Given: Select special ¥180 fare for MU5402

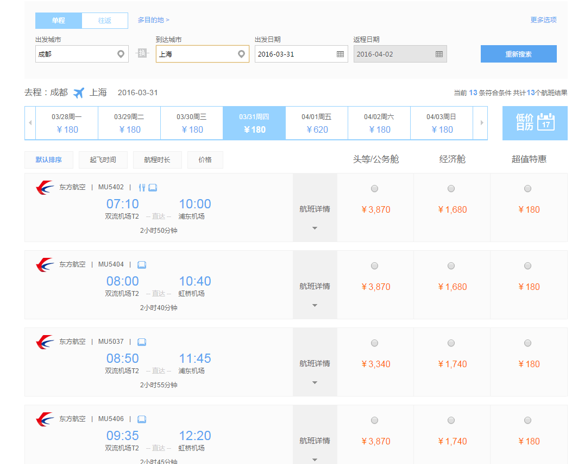Looking at the screenshot, I should [x=528, y=189].
